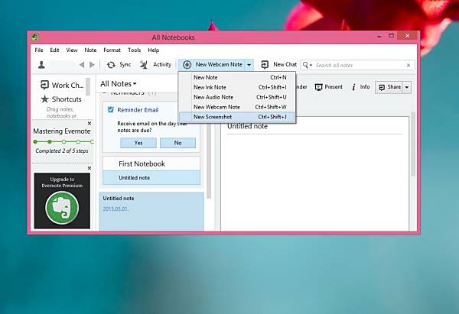Click the New Webcam Note button label

[219, 64]
